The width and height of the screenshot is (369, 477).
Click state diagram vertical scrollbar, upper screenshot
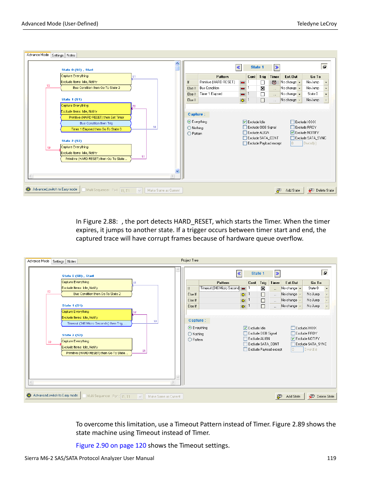pyautogui.click(x=178, y=117)
